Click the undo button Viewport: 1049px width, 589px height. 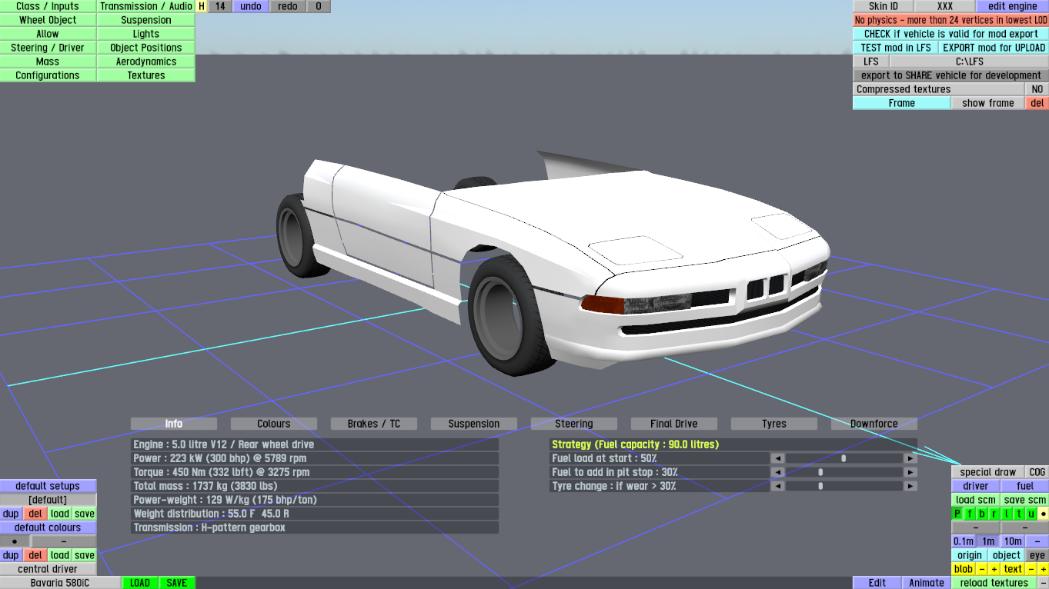tap(251, 6)
